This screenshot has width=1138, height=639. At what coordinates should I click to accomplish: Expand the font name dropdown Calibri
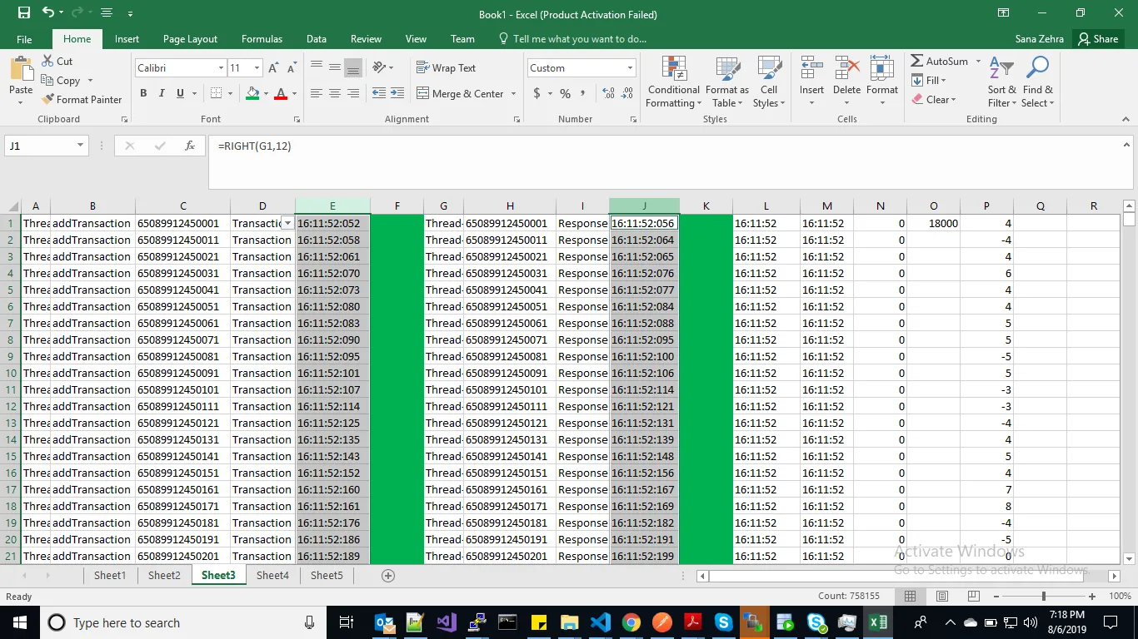(221, 68)
